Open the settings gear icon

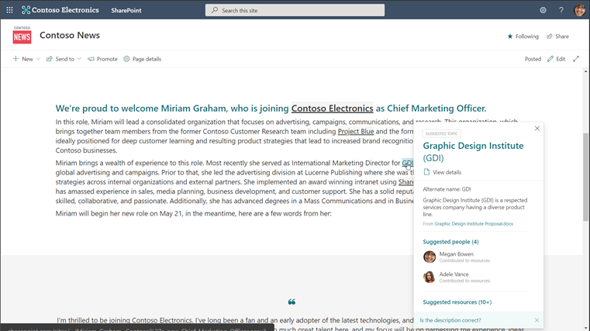point(543,10)
